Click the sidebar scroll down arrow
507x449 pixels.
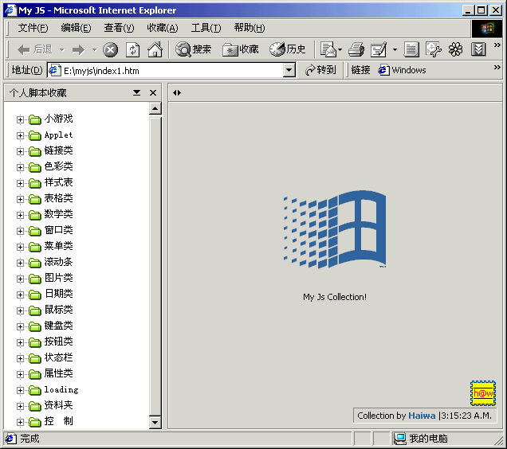click(155, 422)
